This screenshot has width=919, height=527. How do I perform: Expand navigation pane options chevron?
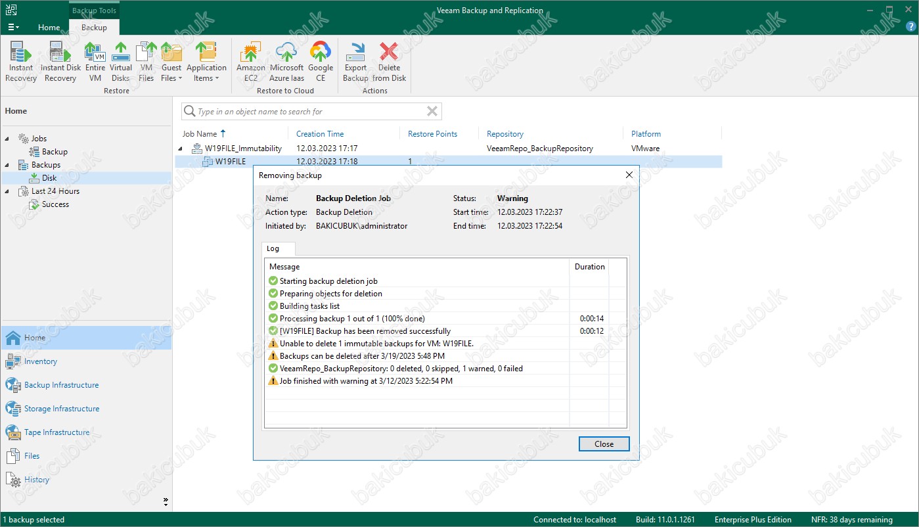pyautogui.click(x=166, y=501)
